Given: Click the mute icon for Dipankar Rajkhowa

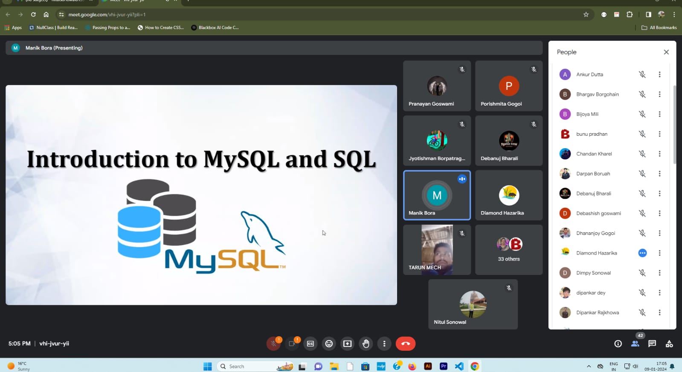Looking at the screenshot, I should coord(642,312).
